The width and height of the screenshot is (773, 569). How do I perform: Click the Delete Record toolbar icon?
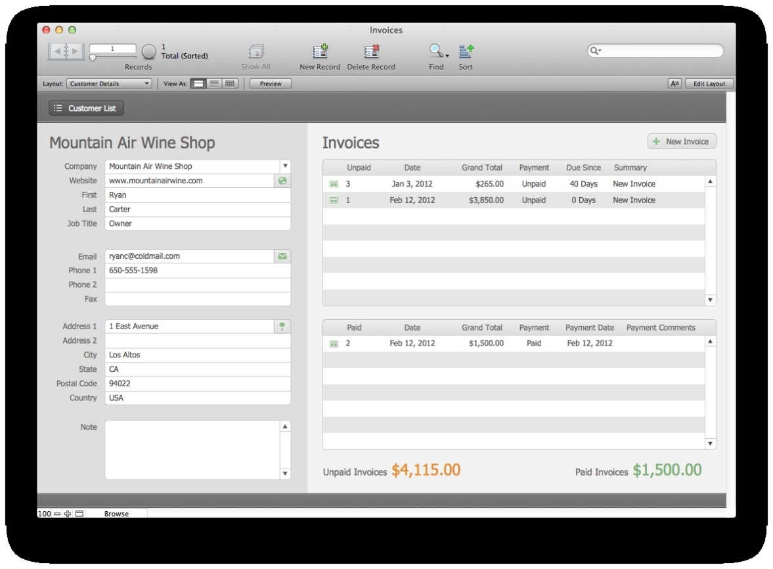click(x=371, y=51)
